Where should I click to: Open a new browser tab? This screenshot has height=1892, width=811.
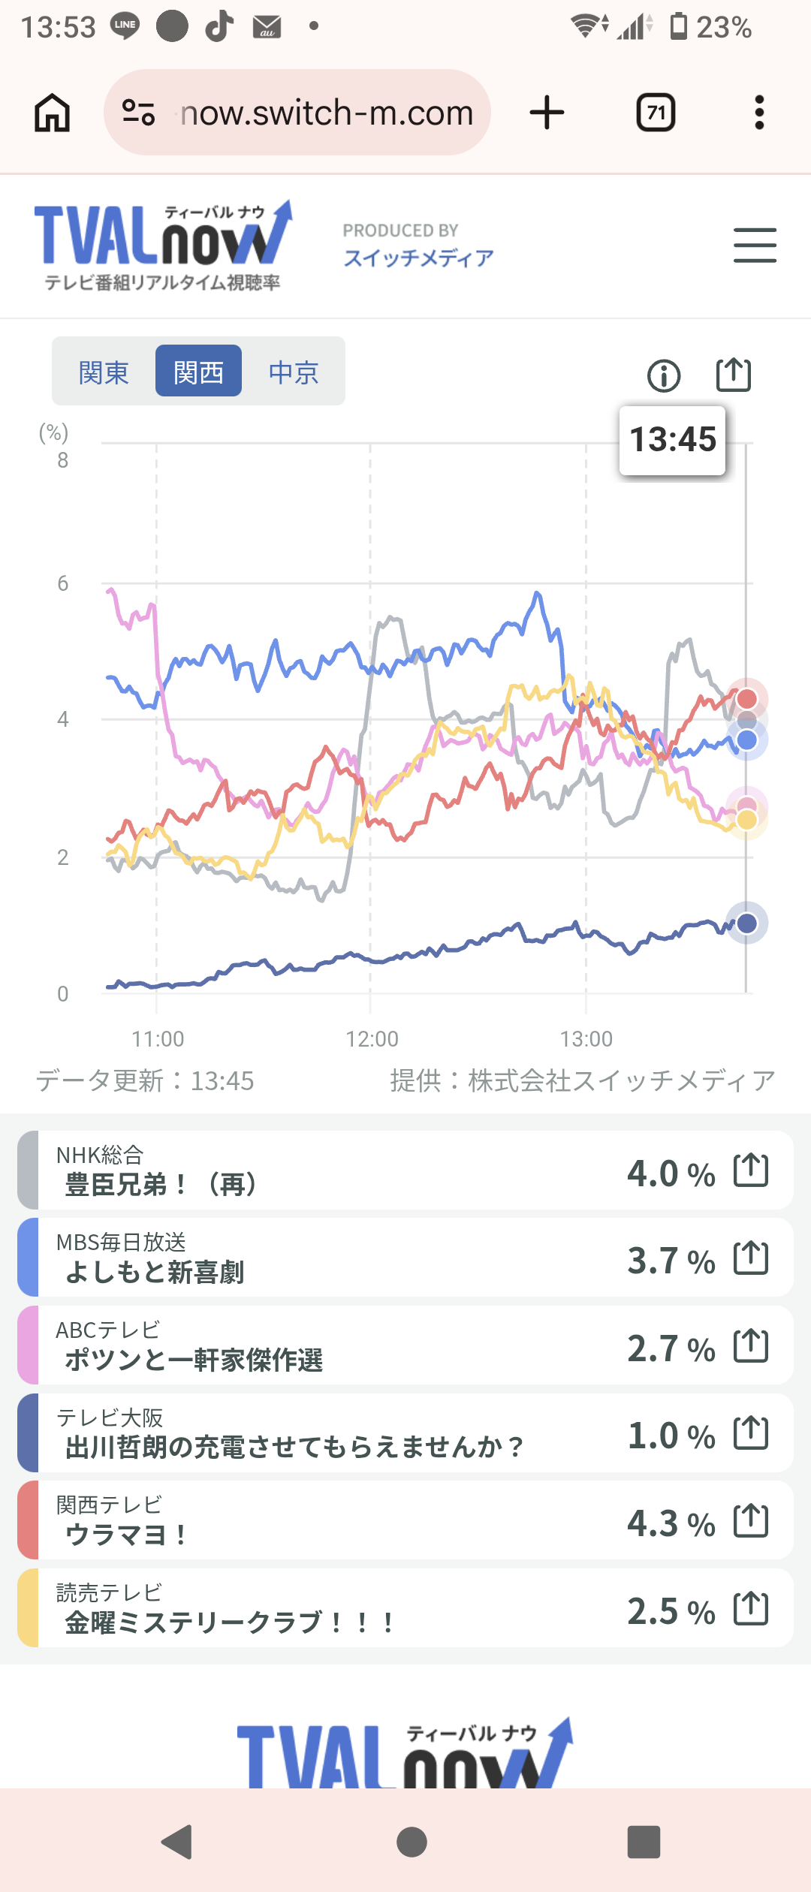(547, 113)
